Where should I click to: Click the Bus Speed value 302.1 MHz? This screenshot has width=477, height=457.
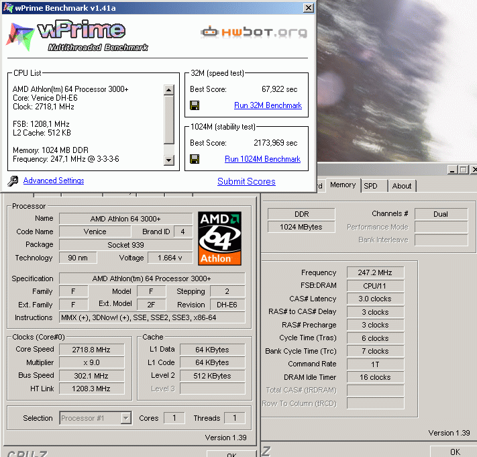(91, 376)
